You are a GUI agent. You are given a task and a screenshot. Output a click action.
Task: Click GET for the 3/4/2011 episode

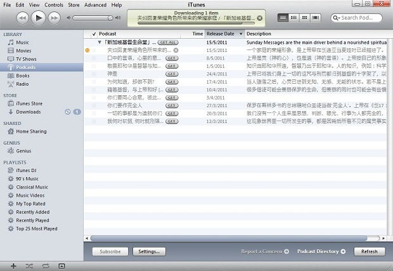point(172,98)
